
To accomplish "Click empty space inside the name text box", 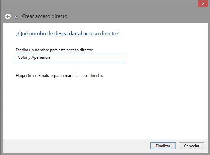I will click(87, 58).
